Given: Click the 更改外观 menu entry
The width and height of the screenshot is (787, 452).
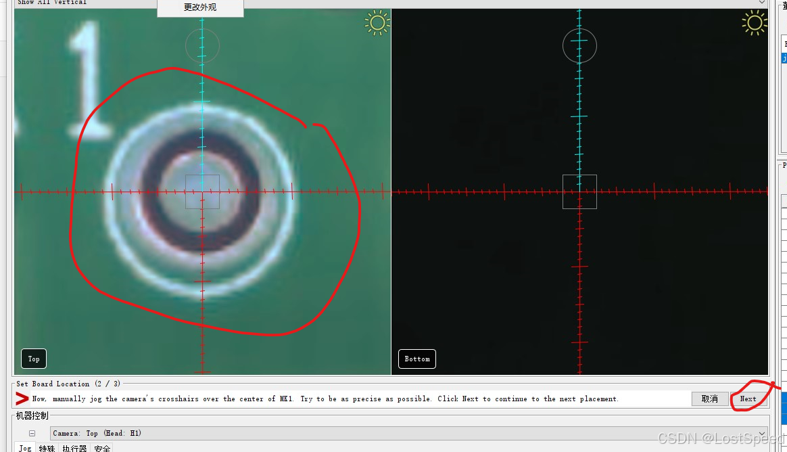Looking at the screenshot, I should pyautogui.click(x=200, y=7).
